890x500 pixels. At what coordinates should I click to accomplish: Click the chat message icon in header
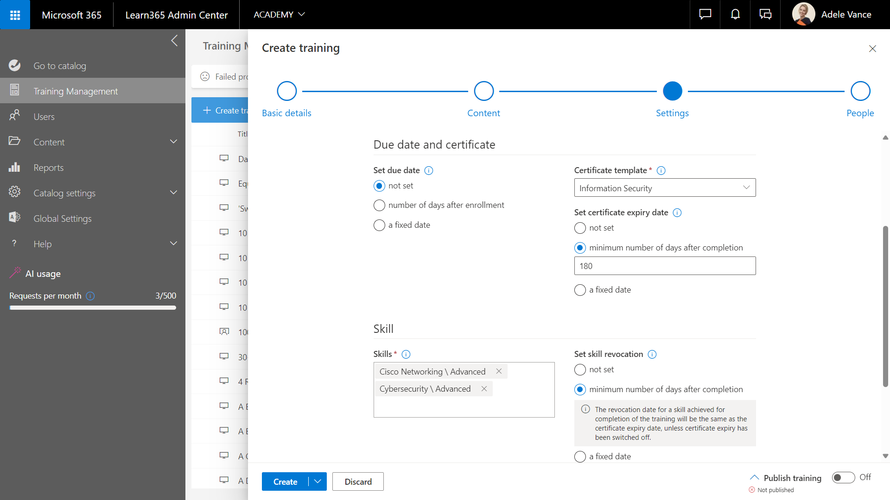point(705,15)
